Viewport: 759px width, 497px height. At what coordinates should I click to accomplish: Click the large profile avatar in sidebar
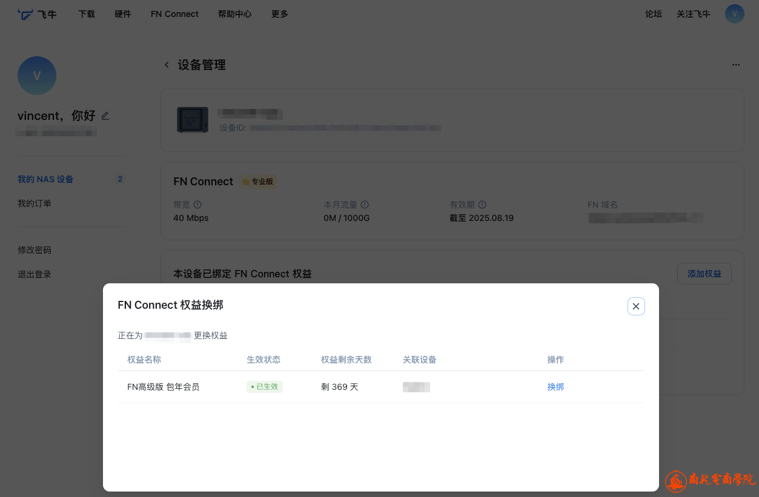pos(37,76)
